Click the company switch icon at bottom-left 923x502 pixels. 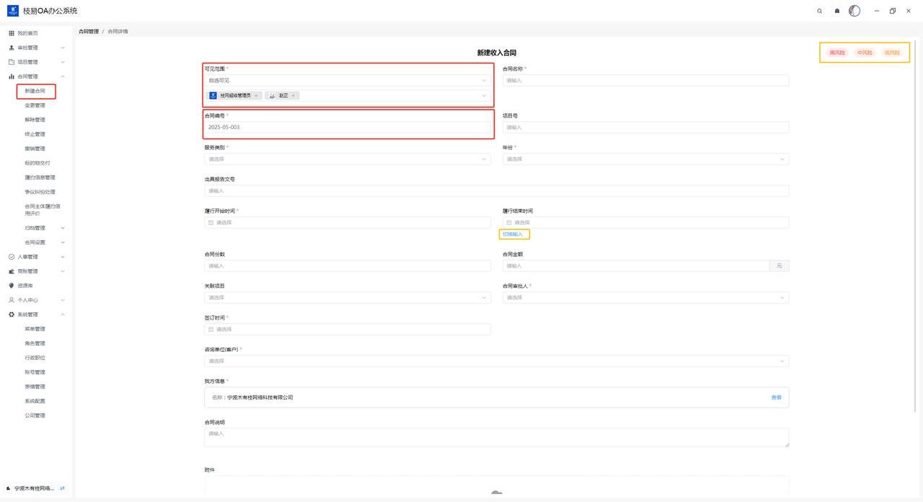point(63,488)
